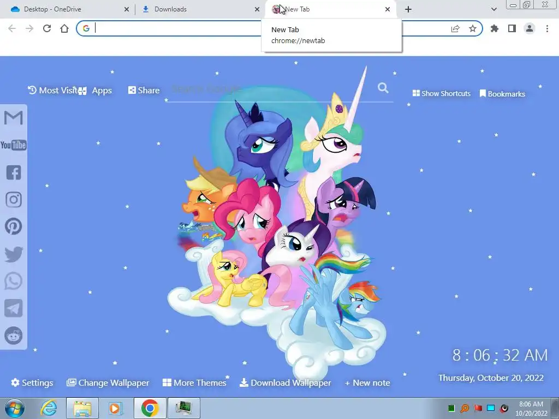Screen dimensions: 559x419
Task: Open Reddit sidebar shortcut
Action: pyautogui.click(x=14, y=336)
